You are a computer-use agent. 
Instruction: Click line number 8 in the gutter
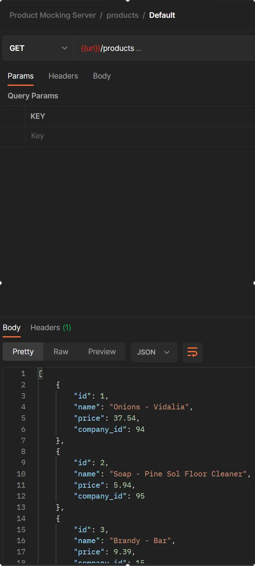23,452
